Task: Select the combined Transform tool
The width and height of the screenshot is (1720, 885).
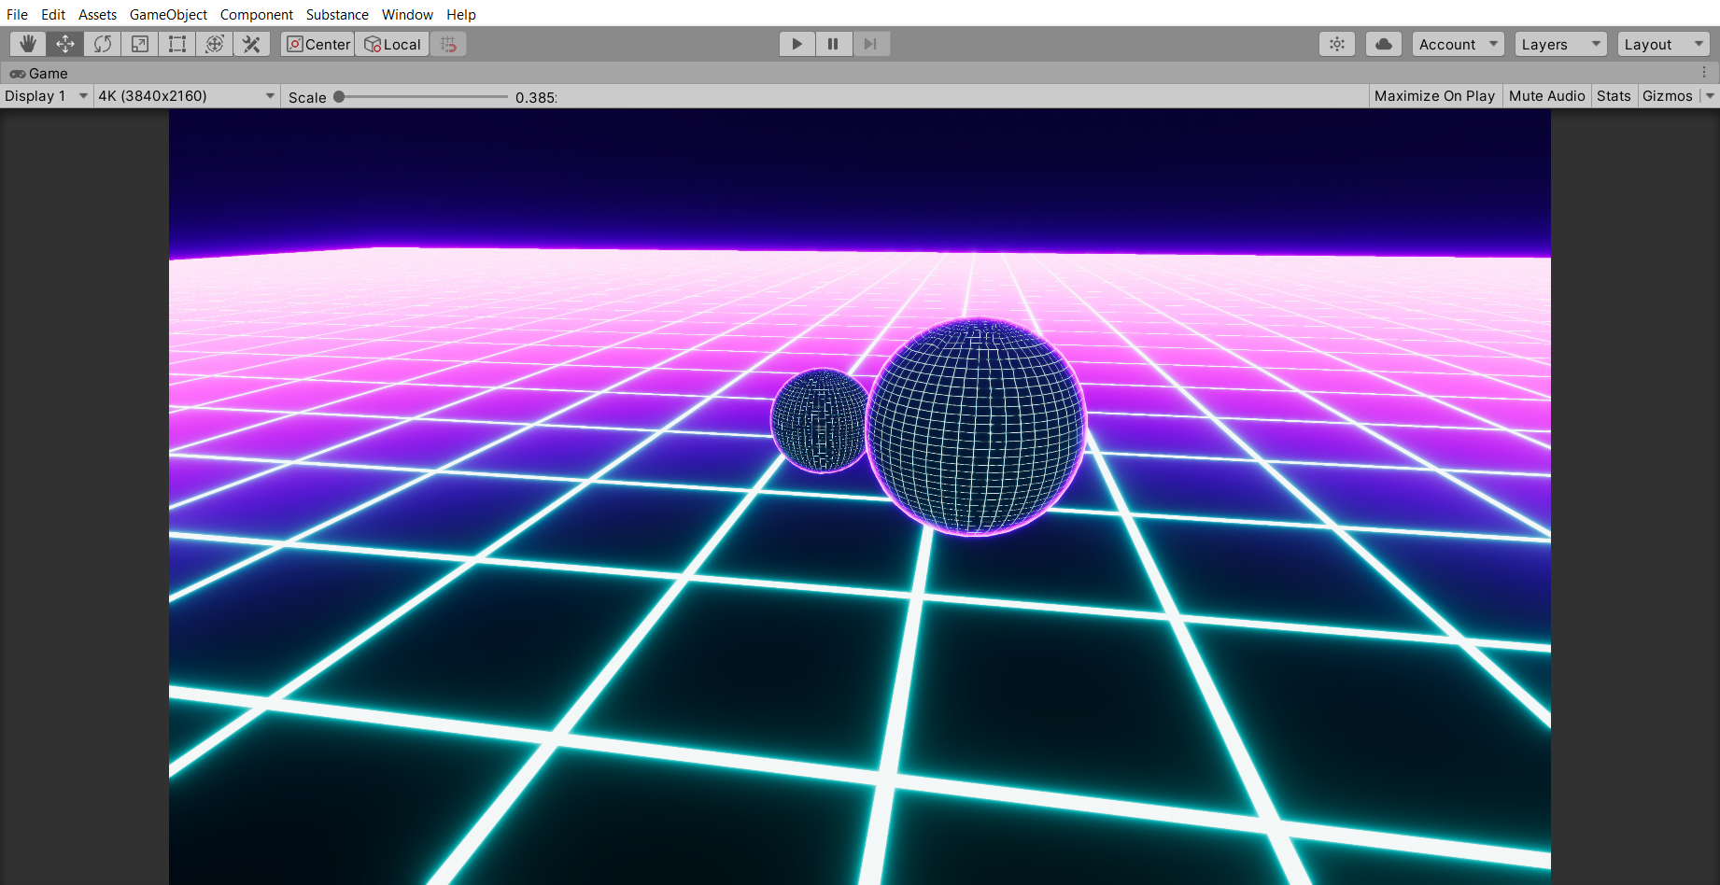Action: click(x=215, y=44)
